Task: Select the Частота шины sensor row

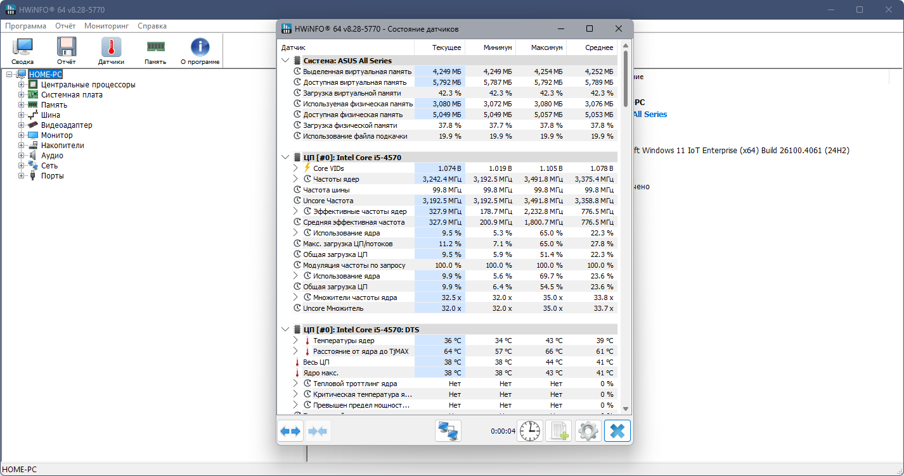Action: click(x=448, y=190)
